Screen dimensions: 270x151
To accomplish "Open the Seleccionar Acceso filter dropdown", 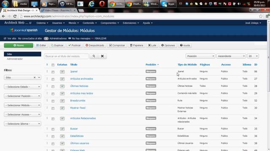I will [x=22, y=115].
